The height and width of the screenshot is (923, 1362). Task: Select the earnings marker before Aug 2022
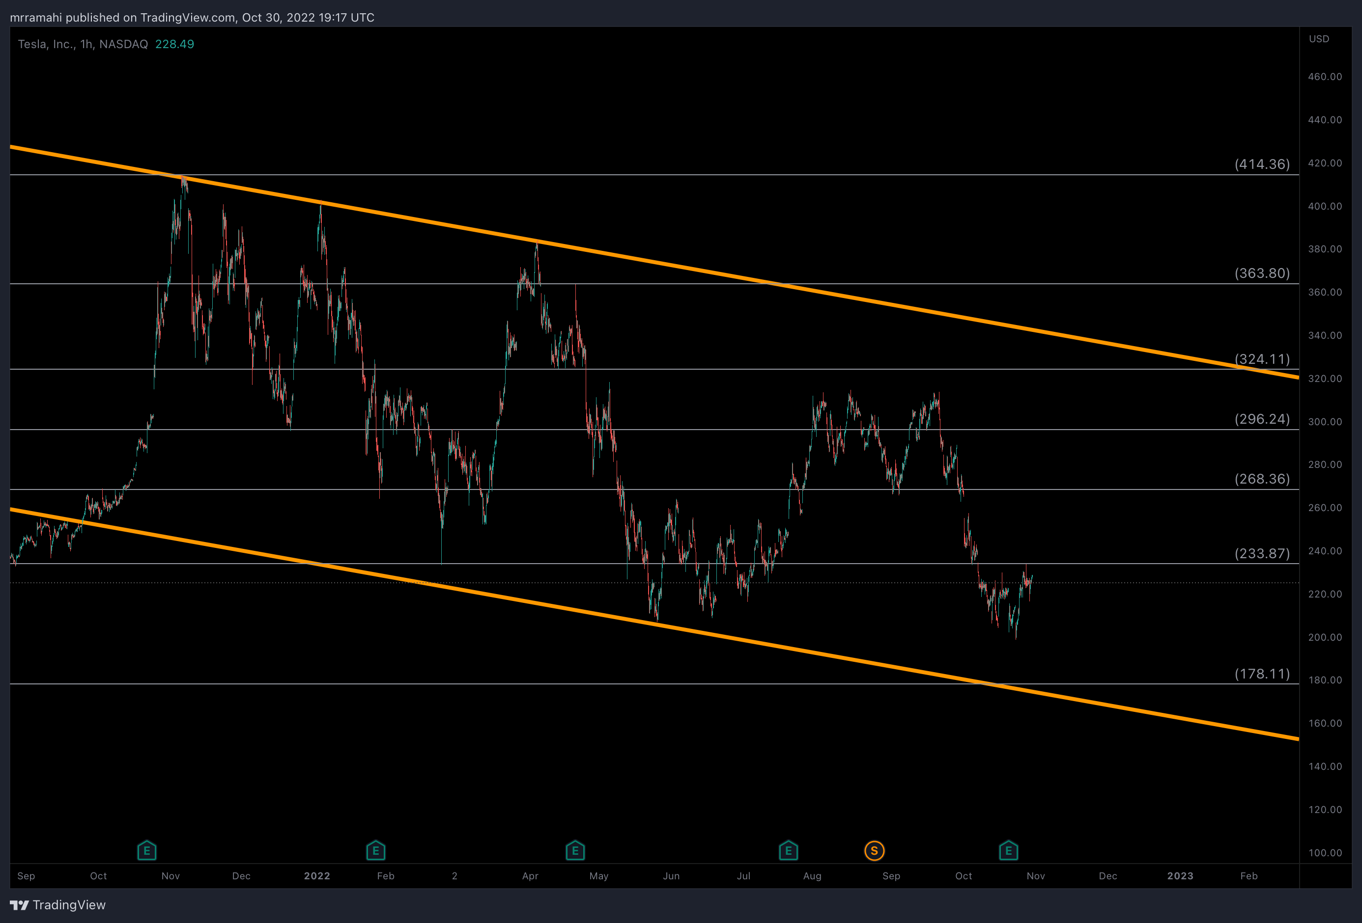coord(788,850)
